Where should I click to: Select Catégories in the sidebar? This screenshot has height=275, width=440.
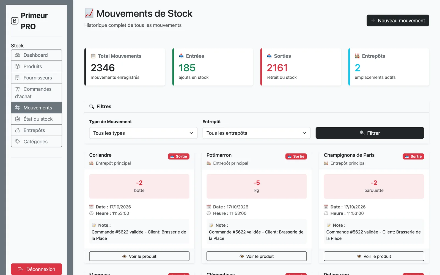pyautogui.click(x=36, y=141)
